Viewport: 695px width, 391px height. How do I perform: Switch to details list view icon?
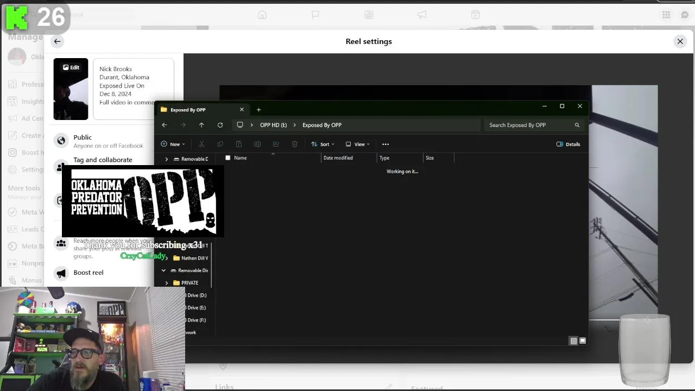[x=573, y=341]
